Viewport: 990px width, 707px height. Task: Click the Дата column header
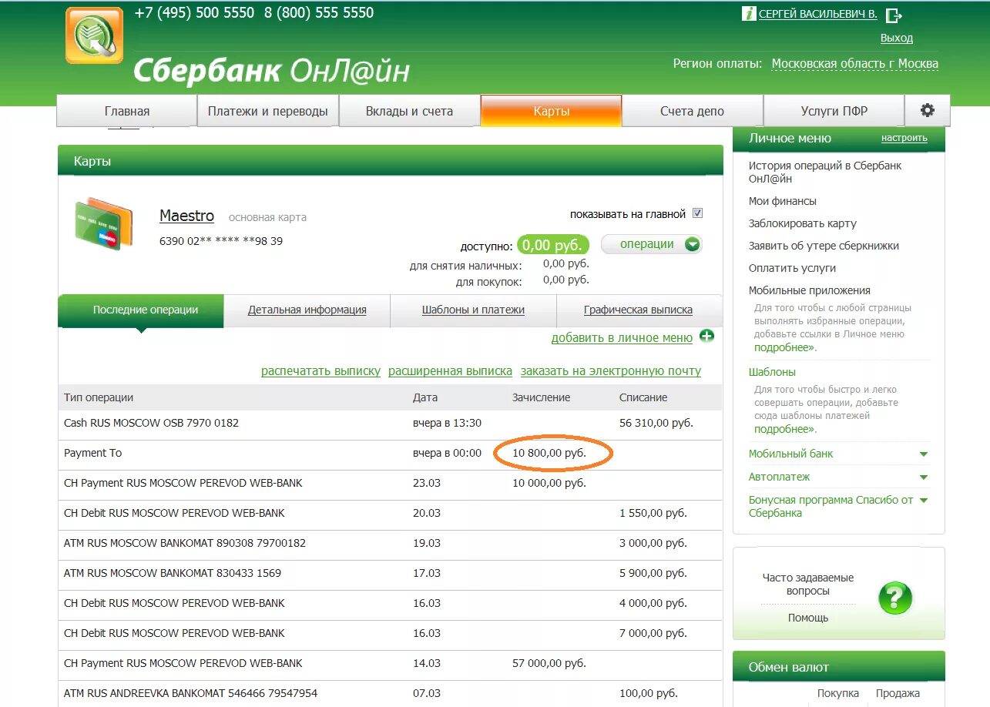pos(425,397)
